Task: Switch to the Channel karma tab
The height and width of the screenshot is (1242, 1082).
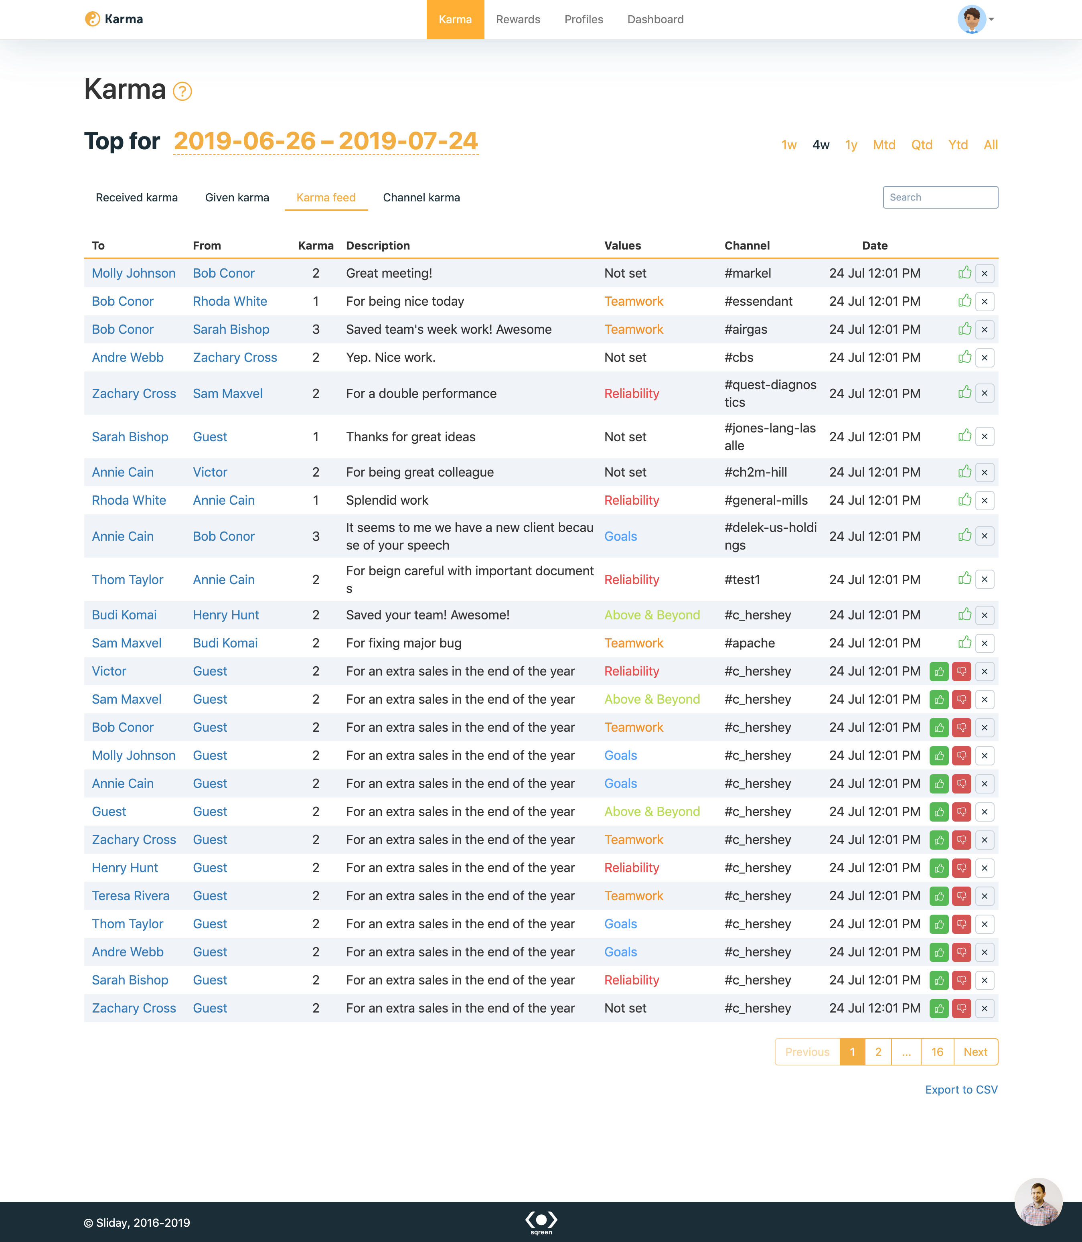Action: pyautogui.click(x=421, y=197)
